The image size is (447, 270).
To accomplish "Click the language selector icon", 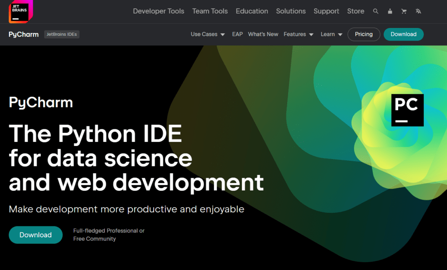I will click(418, 11).
